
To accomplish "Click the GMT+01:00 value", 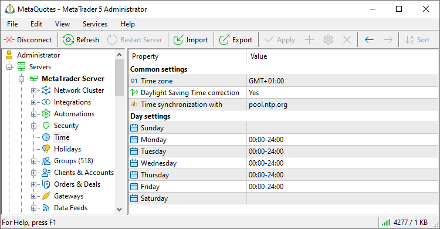I will (x=266, y=81).
